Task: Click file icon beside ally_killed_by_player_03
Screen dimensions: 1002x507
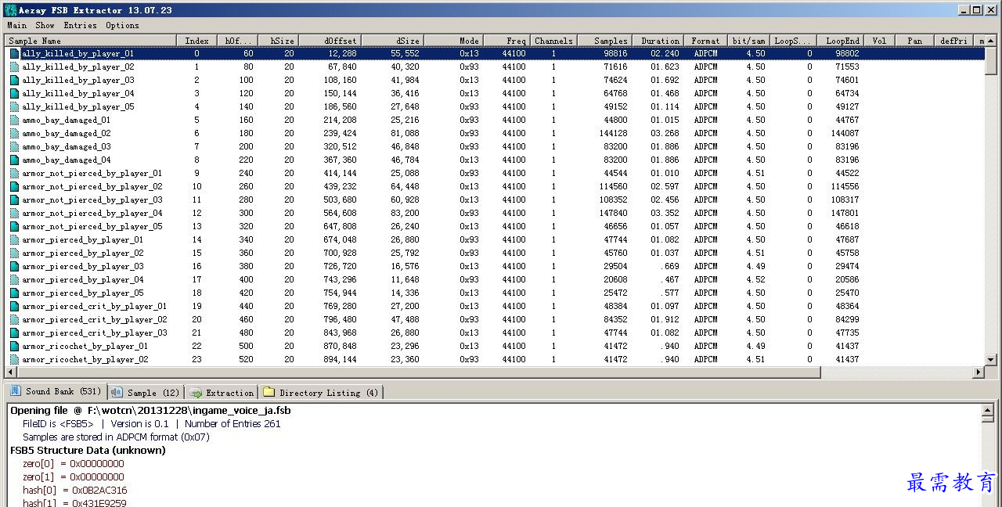Action: (x=14, y=80)
